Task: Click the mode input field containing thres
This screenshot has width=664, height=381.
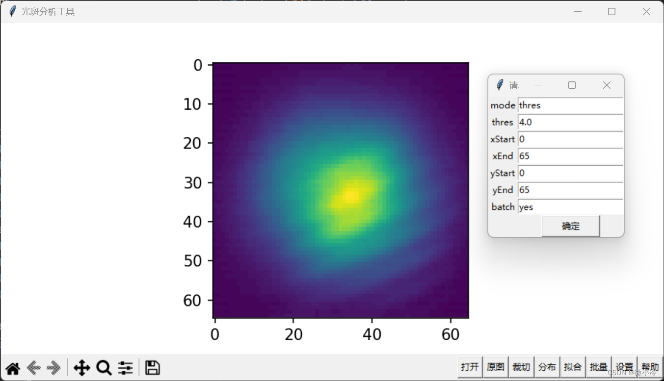Action: point(570,105)
